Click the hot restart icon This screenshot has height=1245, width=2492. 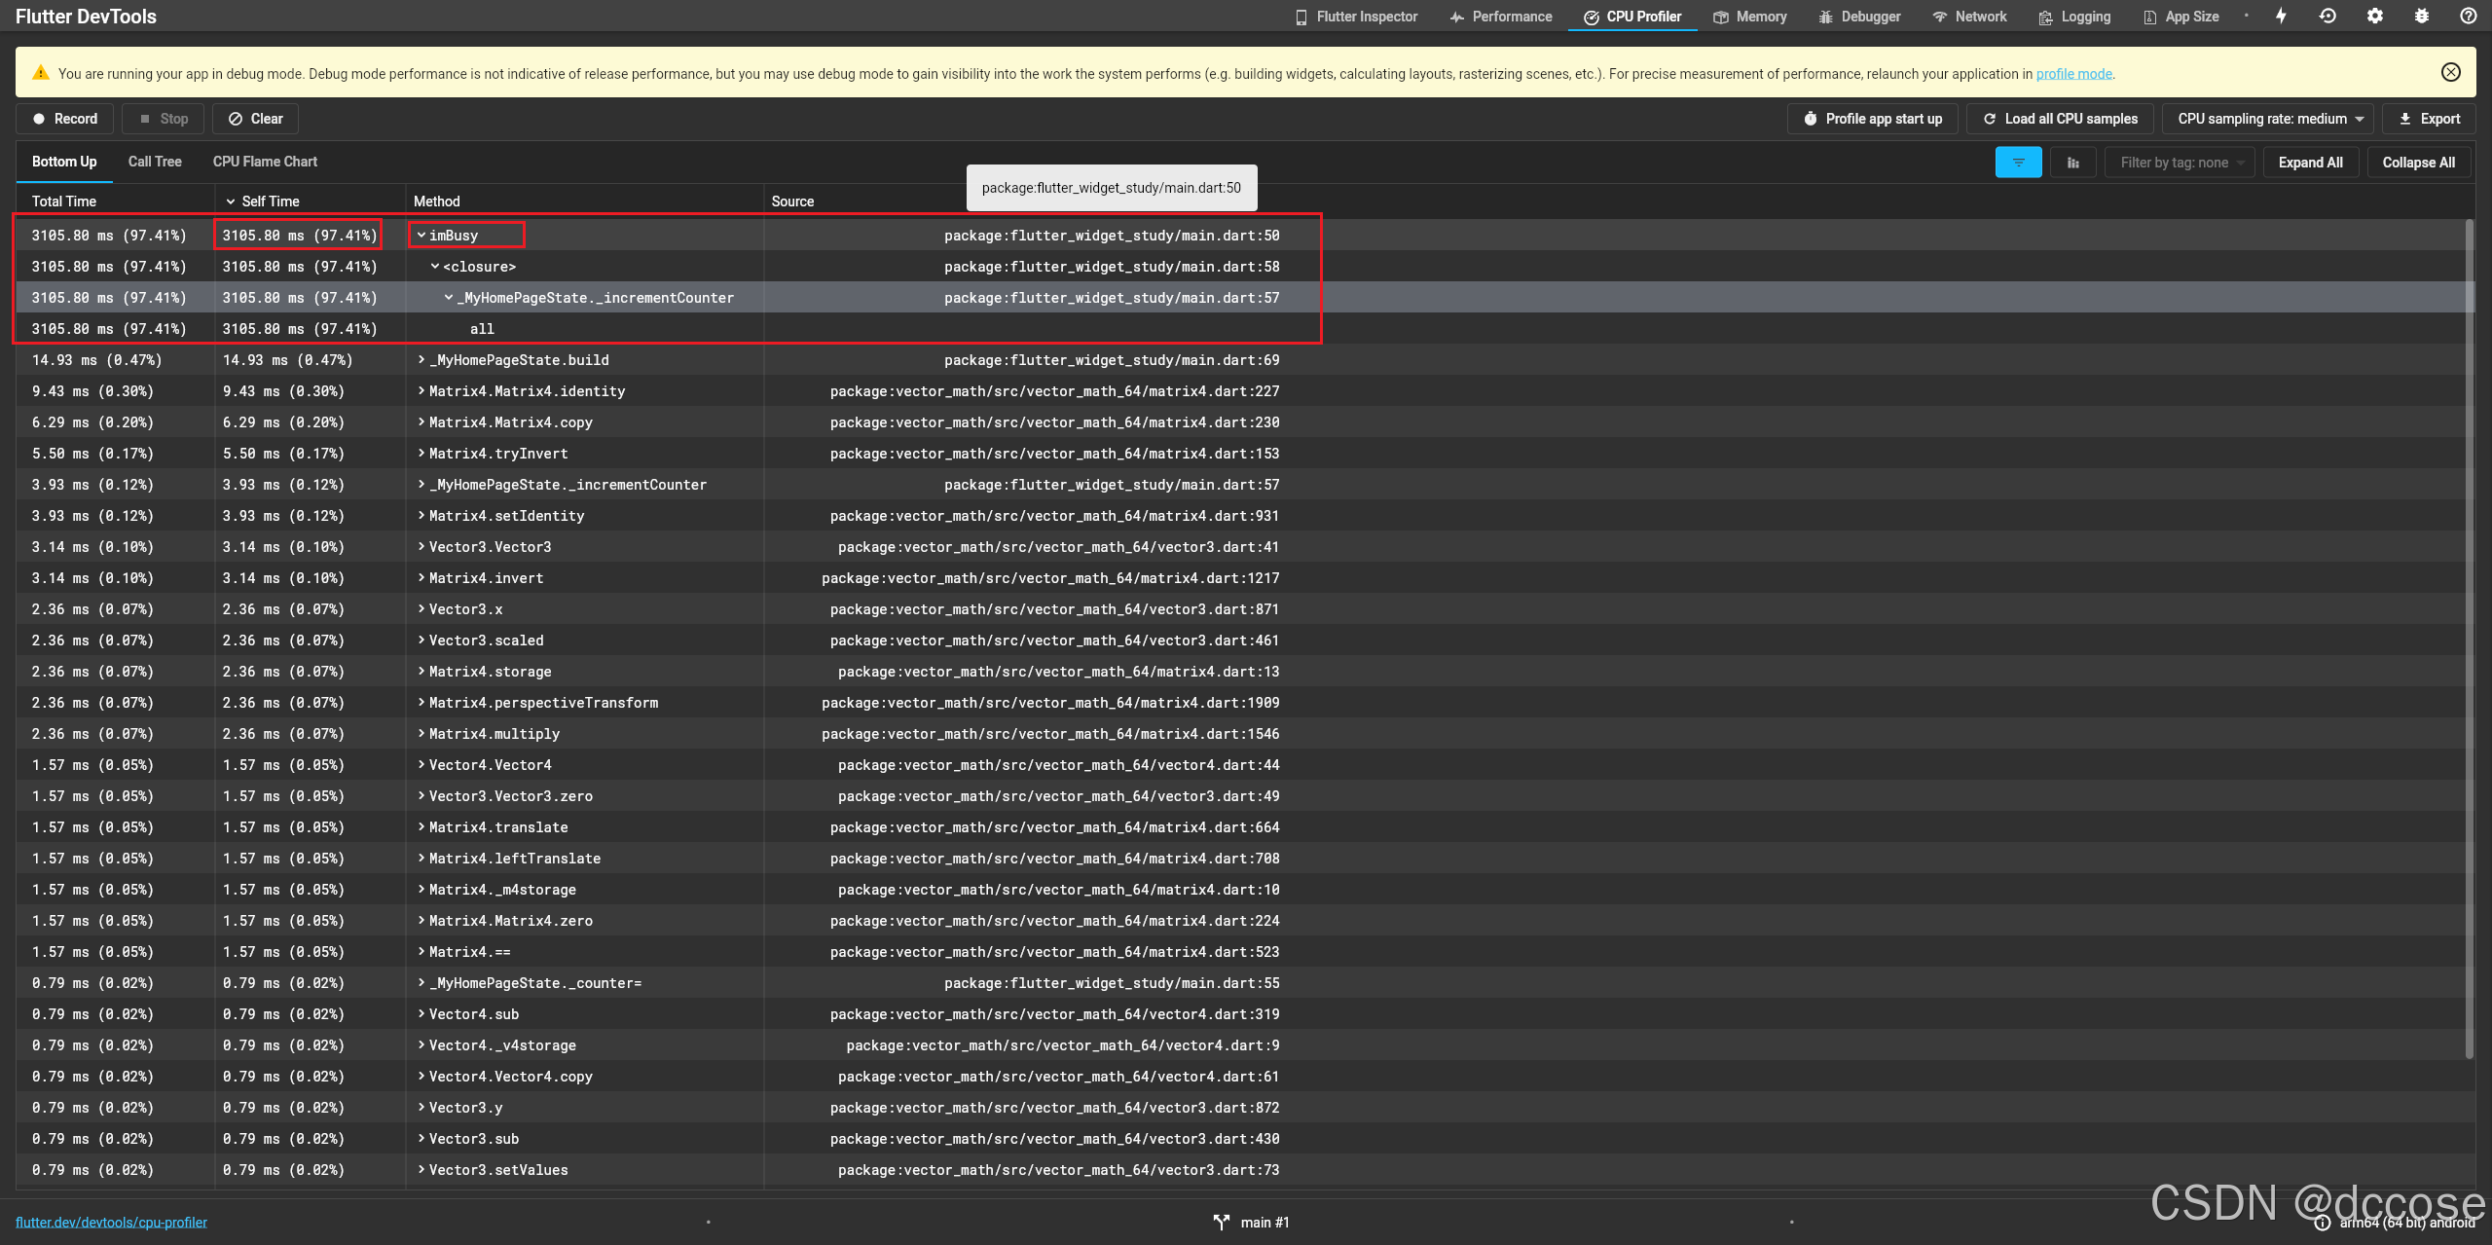pyautogui.click(x=2327, y=16)
